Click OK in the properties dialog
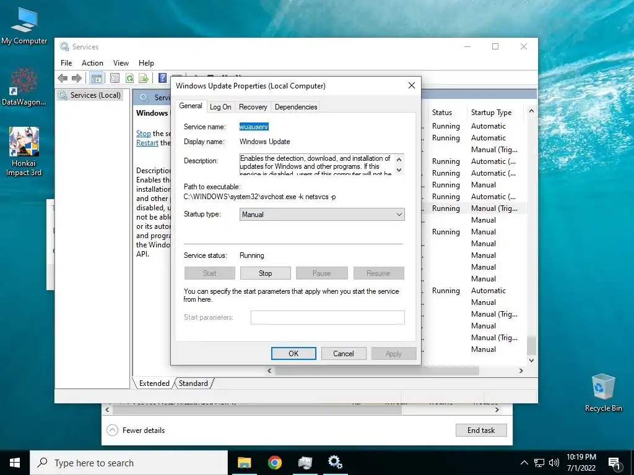The width and height of the screenshot is (634, 475). [293, 353]
